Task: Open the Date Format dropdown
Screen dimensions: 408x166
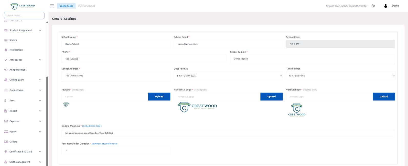Action: tap(228, 76)
